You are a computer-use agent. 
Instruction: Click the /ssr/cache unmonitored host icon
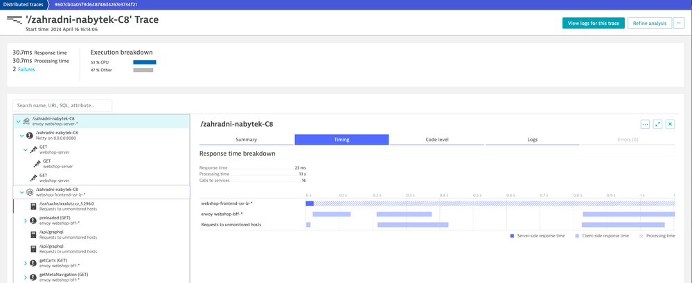(x=33, y=206)
